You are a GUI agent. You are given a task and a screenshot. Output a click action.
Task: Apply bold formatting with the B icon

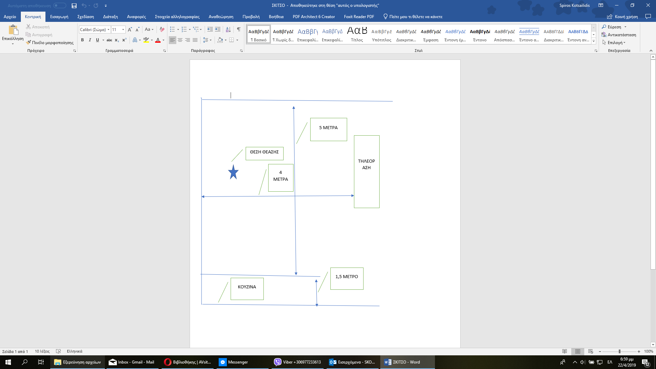pos(82,40)
